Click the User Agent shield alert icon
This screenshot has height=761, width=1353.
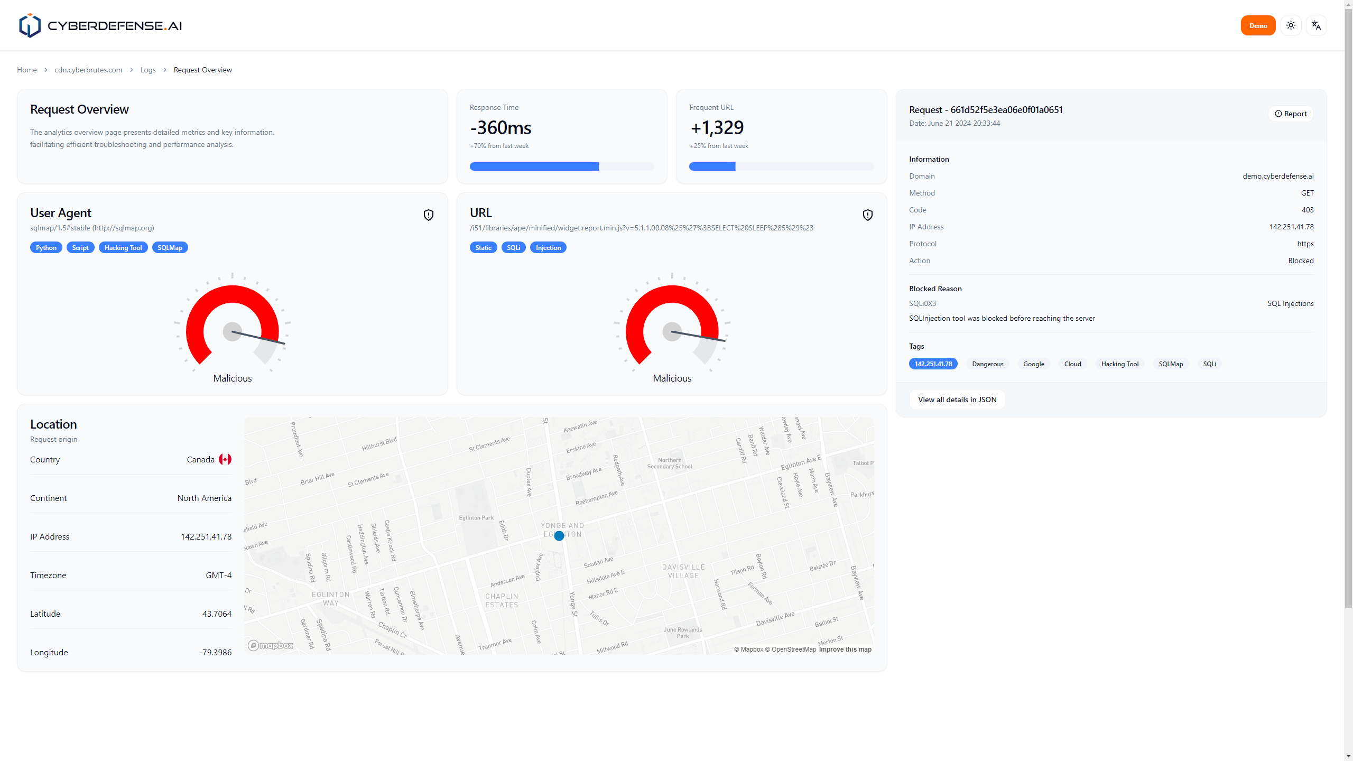[428, 215]
